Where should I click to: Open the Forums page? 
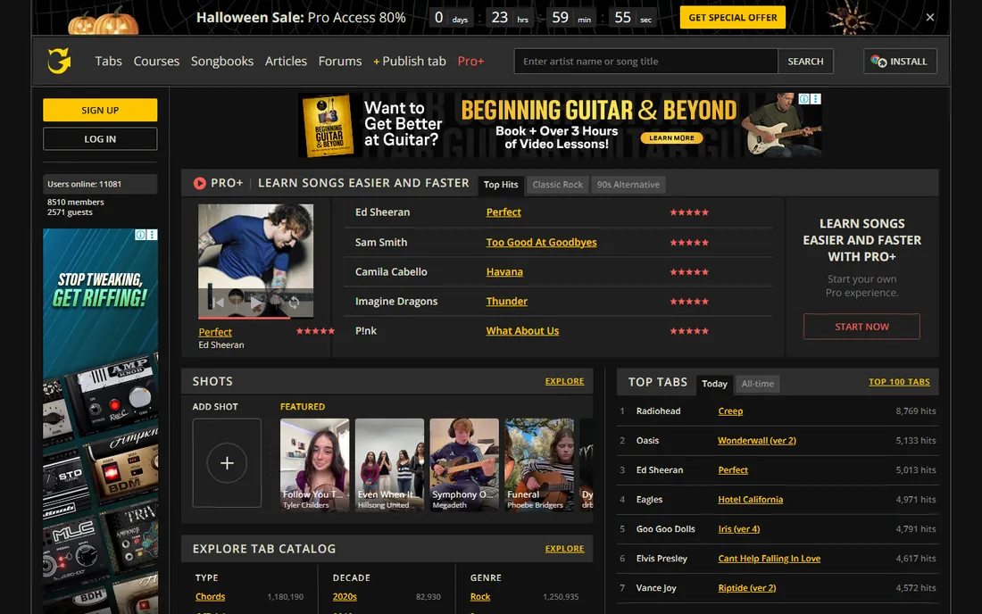click(340, 61)
